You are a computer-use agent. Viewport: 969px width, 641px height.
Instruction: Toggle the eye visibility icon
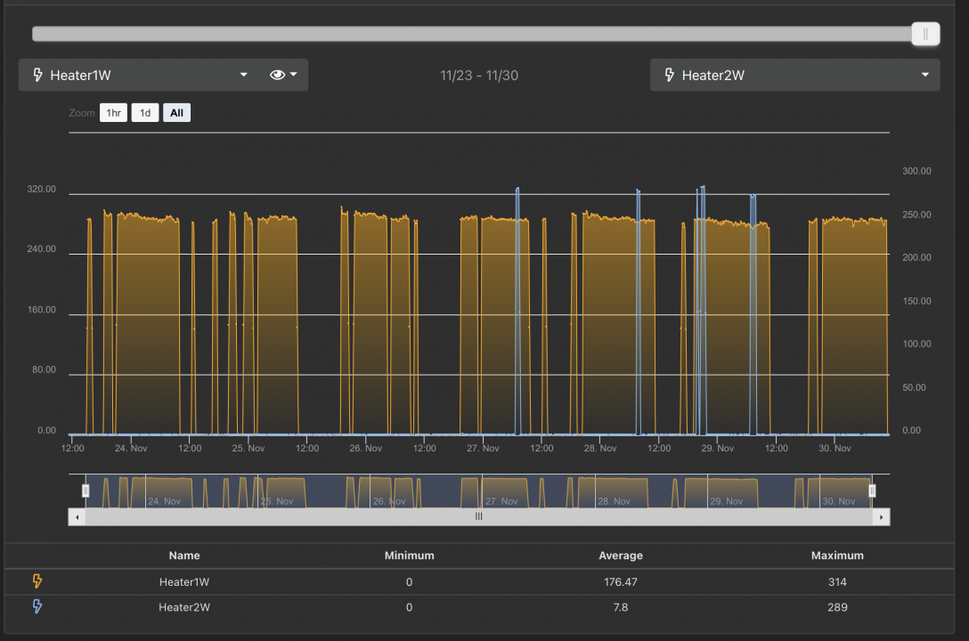(x=277, y=75)
